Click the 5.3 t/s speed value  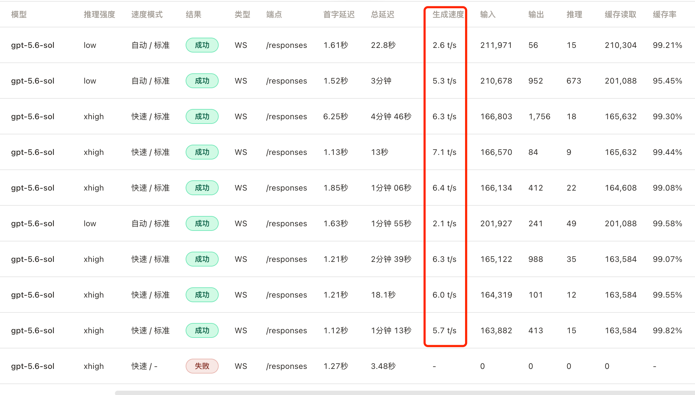coord(445,81)
